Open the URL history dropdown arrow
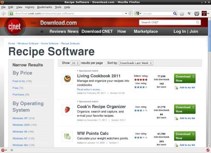 126,14
